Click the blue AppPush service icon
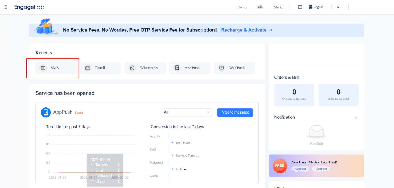This screenshot has height=188, width=394. point(46,112)
